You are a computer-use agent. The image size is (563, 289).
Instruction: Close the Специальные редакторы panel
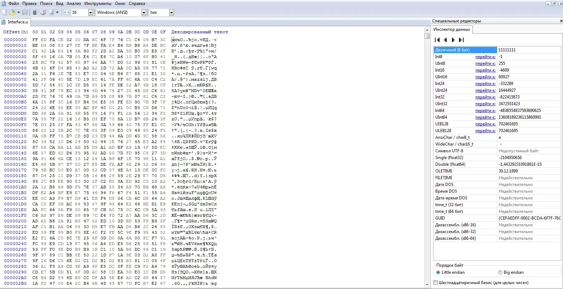[561, 21]
